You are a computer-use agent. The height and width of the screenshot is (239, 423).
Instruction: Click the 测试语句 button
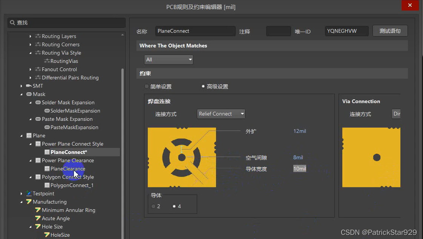(390, 31)
